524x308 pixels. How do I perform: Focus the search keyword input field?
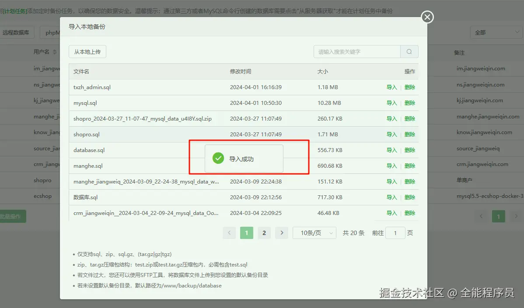point(357,52)
